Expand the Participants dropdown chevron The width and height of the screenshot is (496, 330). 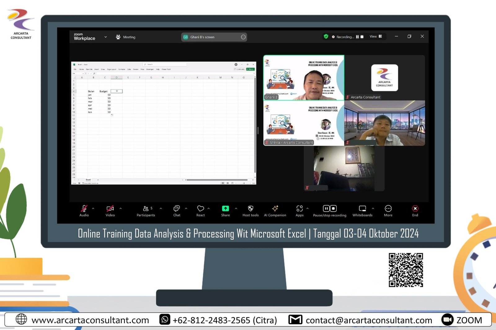pos(161,208)
